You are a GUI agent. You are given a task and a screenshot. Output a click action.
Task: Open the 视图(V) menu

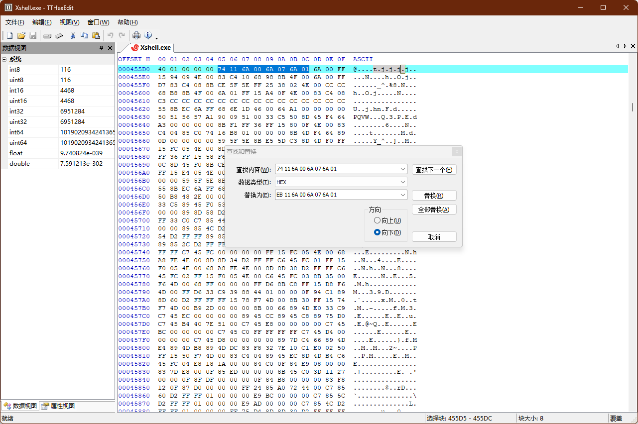click(69, 22)
